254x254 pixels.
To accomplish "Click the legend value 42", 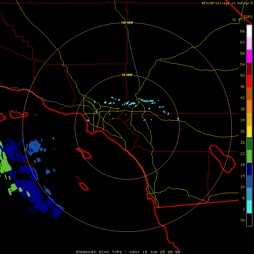I will point(242,98).
